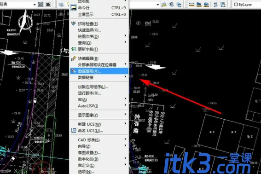Open the Workspace Settings gear icon
261x174 pixels.
pos(41,4)
